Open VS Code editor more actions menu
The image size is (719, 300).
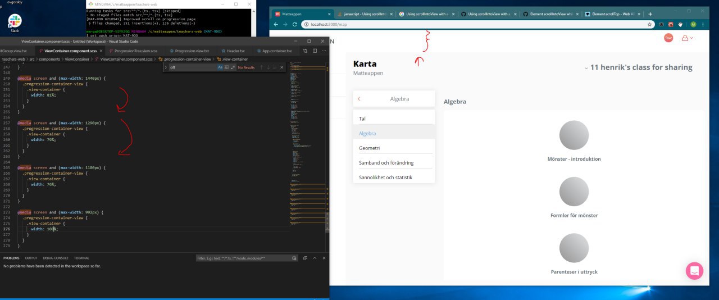coord(324,51)
